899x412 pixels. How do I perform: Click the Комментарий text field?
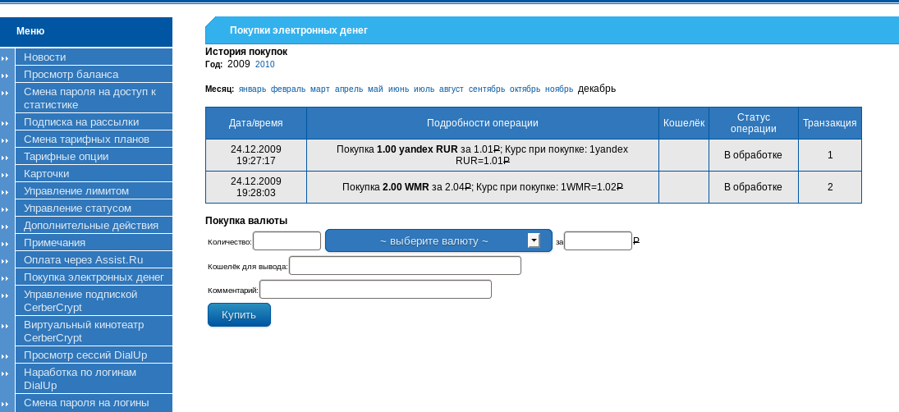375,290
